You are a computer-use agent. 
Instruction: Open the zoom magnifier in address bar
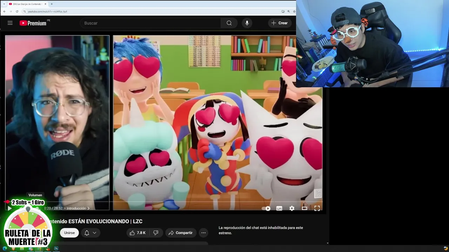[x=289, y=12]
